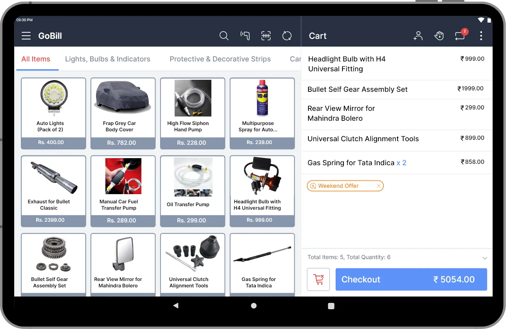Resume a held order via the hand icon

(439, 36)
